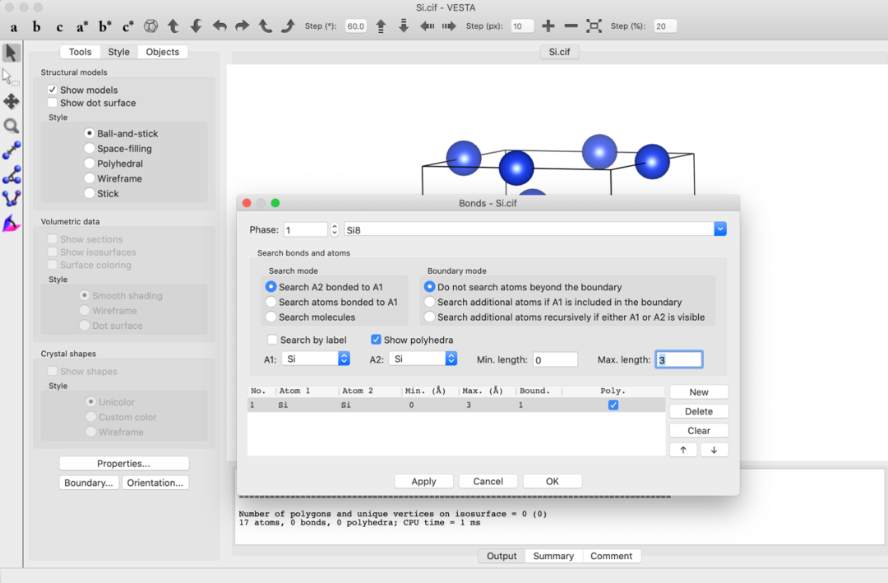888x583 pixels.
Task: Delete the selected bond entry
Action: pyautogui.click(x=699, y=411)
